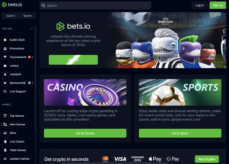The width and height of the screenshot is (229, 164).
Task: Collapse the sidebar with the arrow icon
Action: (32, 28)
